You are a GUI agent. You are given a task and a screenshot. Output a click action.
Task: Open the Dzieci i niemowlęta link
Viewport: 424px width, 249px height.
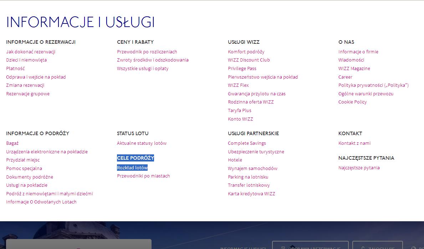click(x=26, y=60)
